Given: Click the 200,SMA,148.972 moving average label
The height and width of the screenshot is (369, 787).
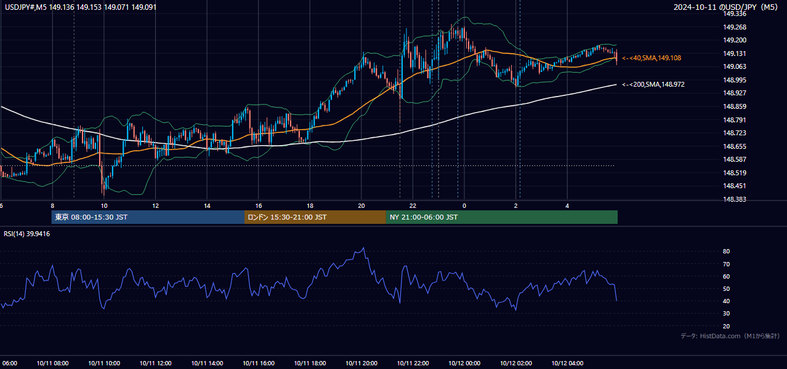Looking at the screenshot, I should pos(653,84).
